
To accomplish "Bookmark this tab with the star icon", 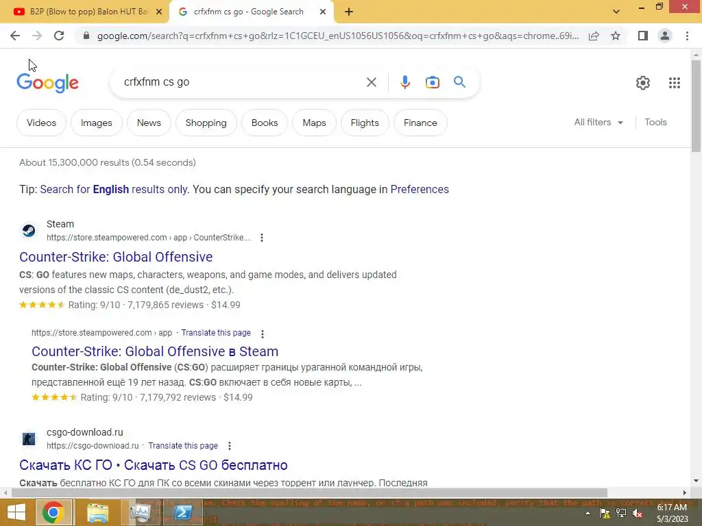I will (616, 36).
